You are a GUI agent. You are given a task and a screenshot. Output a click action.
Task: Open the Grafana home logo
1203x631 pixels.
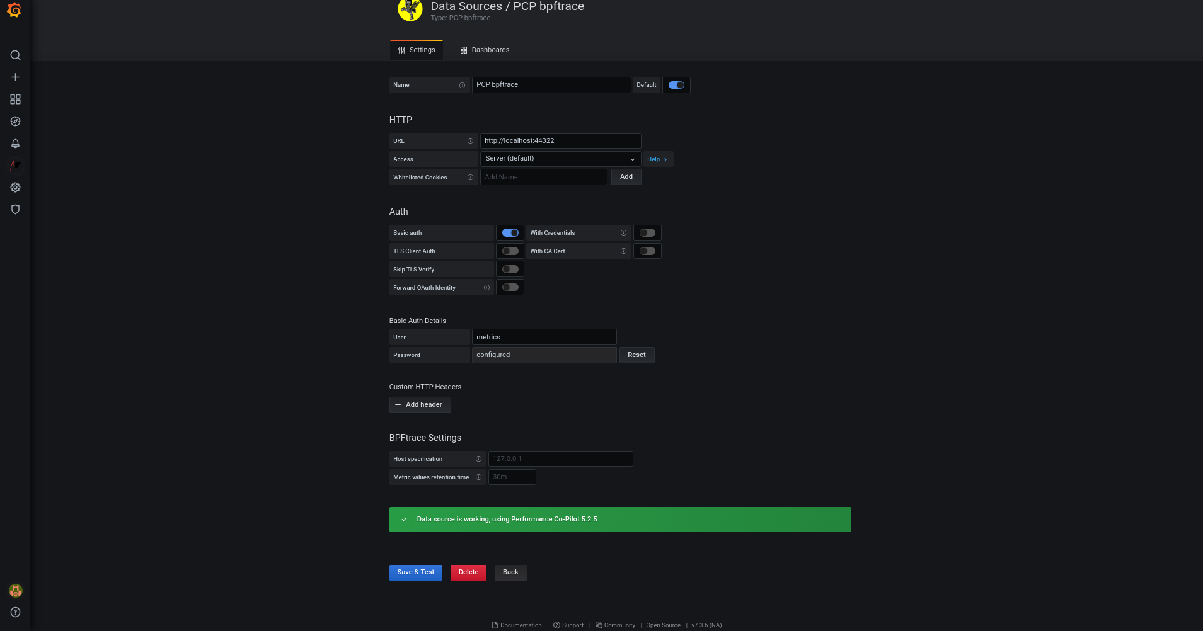tap(14, 10)
